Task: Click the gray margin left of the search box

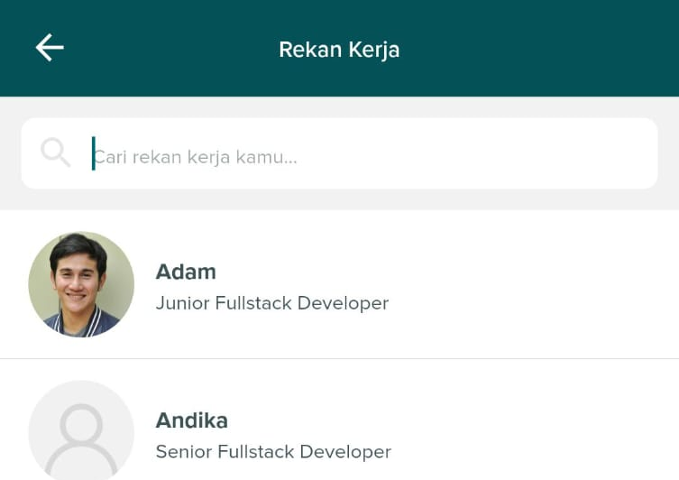Action: (10, 153)
